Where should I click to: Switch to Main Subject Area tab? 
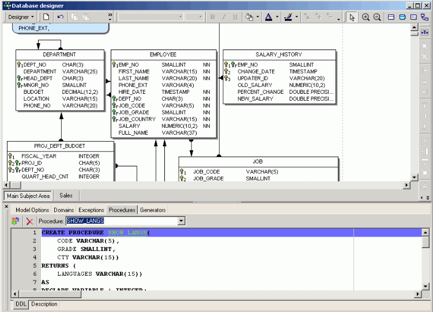point(28,196)
